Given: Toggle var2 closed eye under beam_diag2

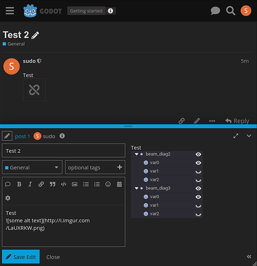Looking at the screenshot, I should [198, 180].
